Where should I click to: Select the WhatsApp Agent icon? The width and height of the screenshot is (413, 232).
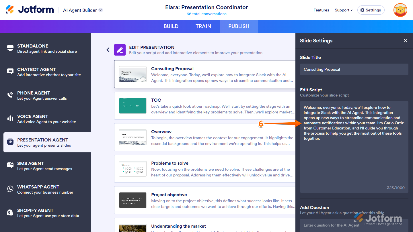pos(10,189)
